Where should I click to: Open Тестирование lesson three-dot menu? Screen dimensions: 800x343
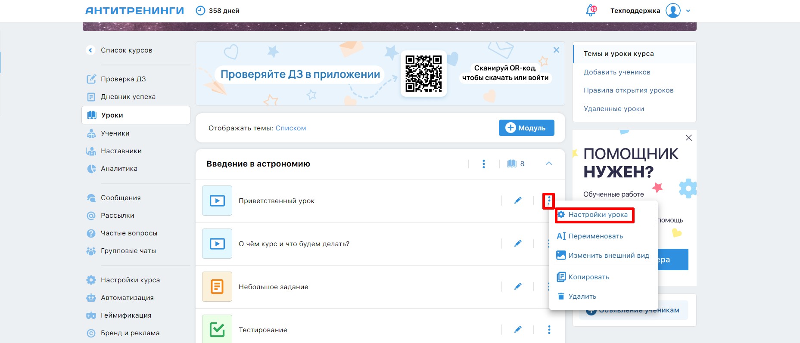(x=549, y=330)
